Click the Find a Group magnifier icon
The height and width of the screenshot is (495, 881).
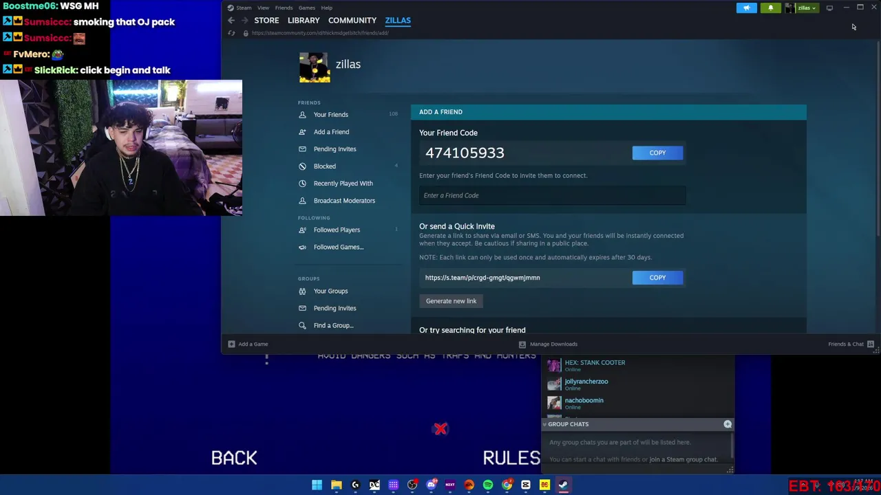[302, 325]
